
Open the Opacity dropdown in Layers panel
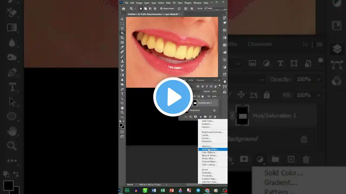point(219,91)
